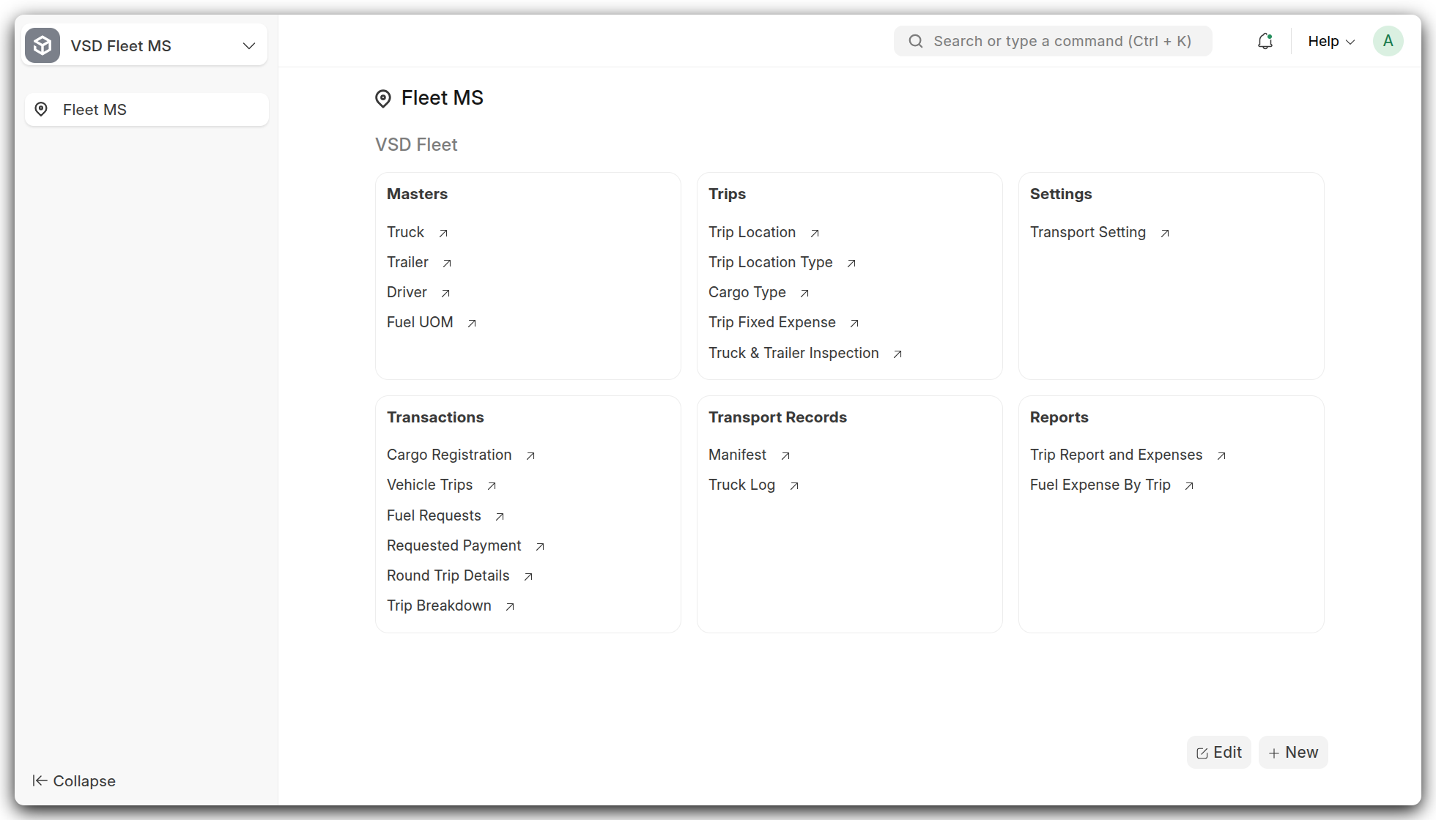Open the Truck master link
The height and width of the screenshot is (820, 1436).
click(x=405, y=232)
